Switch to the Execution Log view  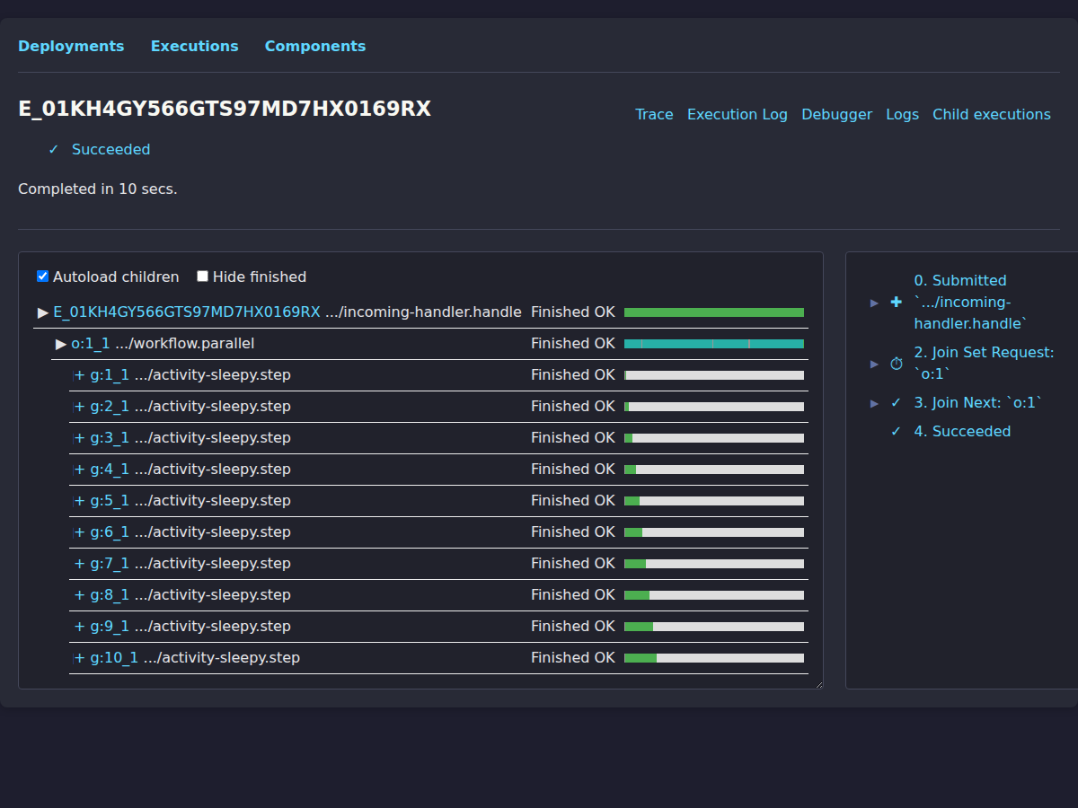738,114
